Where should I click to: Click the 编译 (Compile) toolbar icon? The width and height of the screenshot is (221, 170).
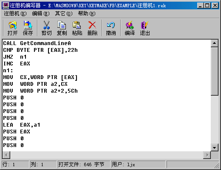pyautogui.click(x=130, y=28)
